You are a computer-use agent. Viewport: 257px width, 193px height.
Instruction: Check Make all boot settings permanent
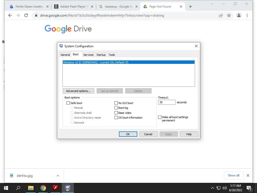pos(160,117)
